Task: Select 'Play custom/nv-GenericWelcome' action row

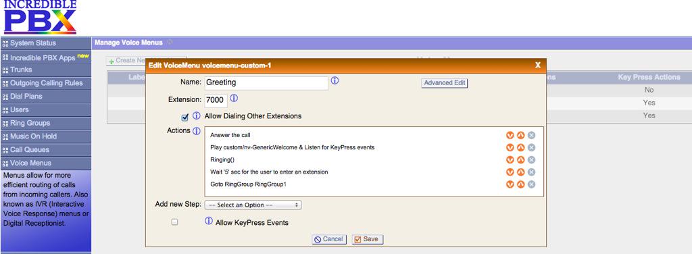Action: pos(374,148)
